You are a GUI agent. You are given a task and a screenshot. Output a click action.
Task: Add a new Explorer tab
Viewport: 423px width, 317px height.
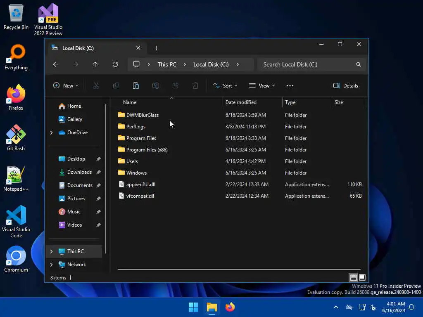[x=156, y=48]
